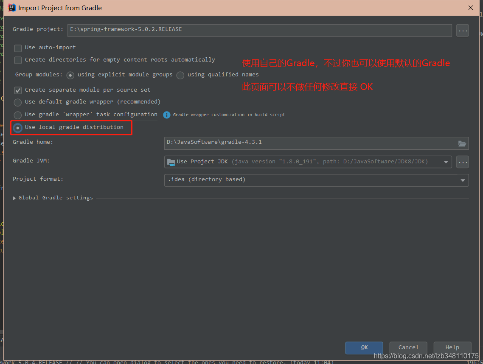Click the 'Gradle project:' label

tap(38, 29)
